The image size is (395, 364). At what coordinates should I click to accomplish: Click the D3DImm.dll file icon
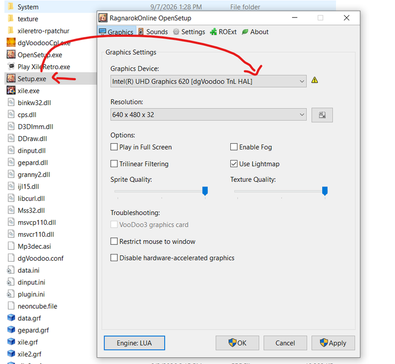coord(11,126)
